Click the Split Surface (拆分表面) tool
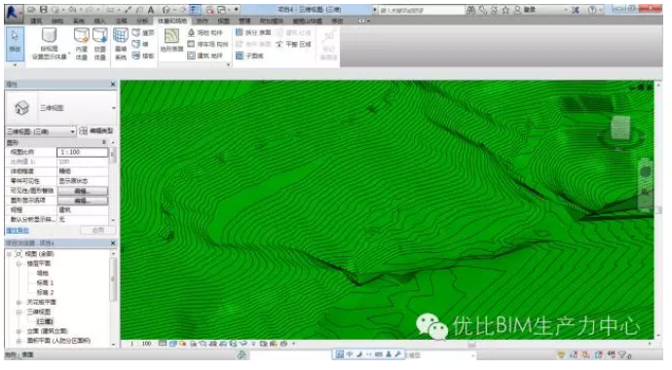The width and height of the screenshot is (672, 370). point(253,32)
